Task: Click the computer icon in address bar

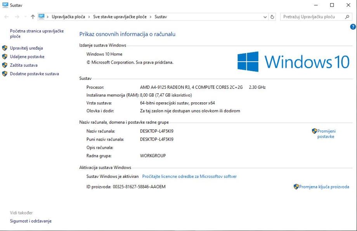Action: coord(42,17)
